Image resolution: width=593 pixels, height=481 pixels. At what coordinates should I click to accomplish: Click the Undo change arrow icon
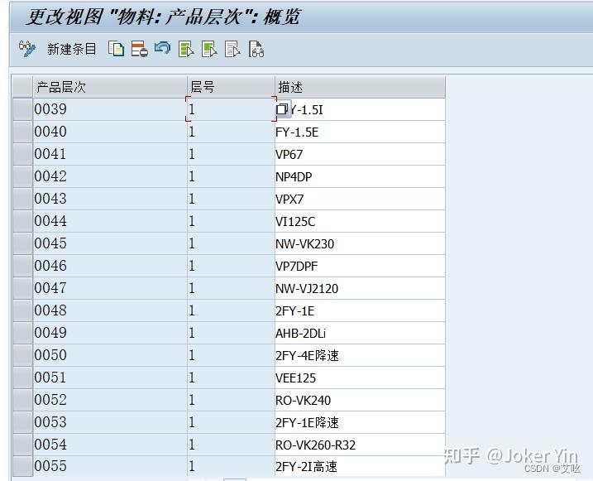click(163, 49)
